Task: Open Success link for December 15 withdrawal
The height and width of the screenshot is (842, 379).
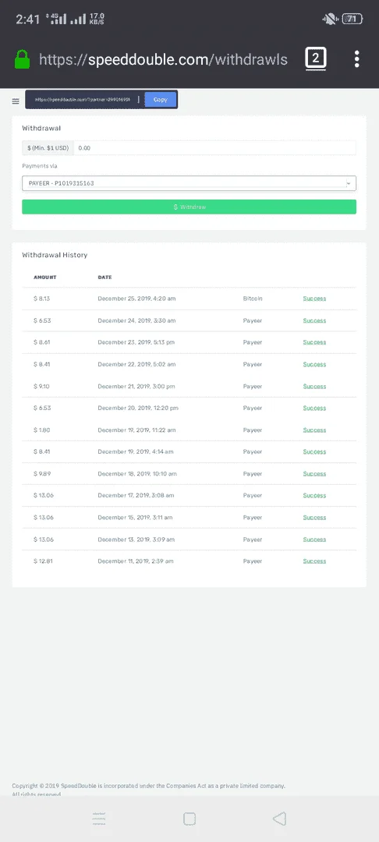Action: [x=314, y=518]
